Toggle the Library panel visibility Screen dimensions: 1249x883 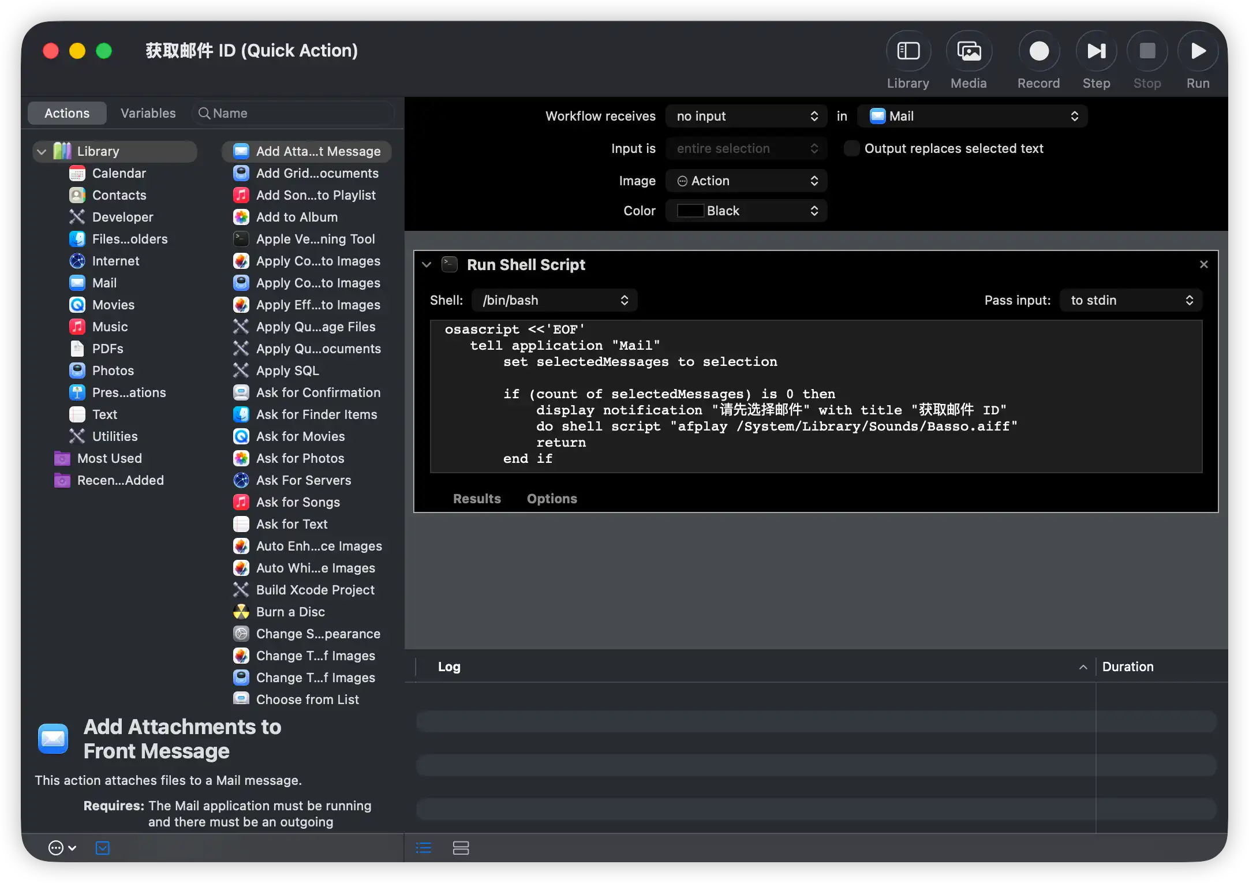(908, 50)
